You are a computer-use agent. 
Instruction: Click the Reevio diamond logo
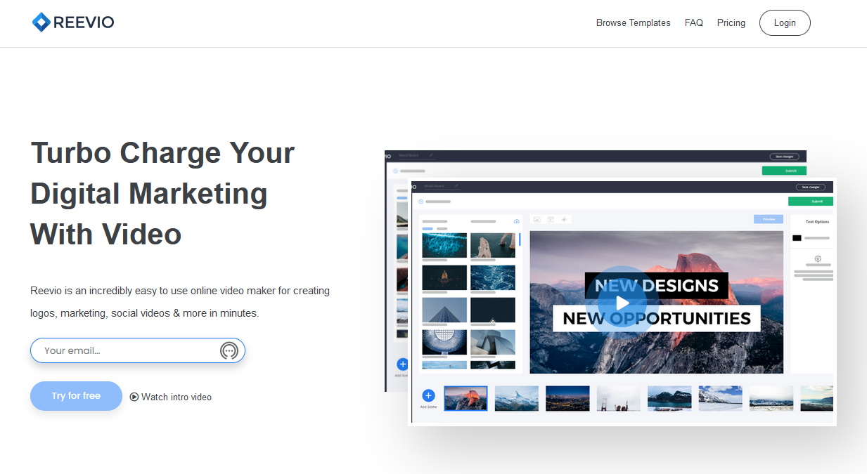coord(41,22)
